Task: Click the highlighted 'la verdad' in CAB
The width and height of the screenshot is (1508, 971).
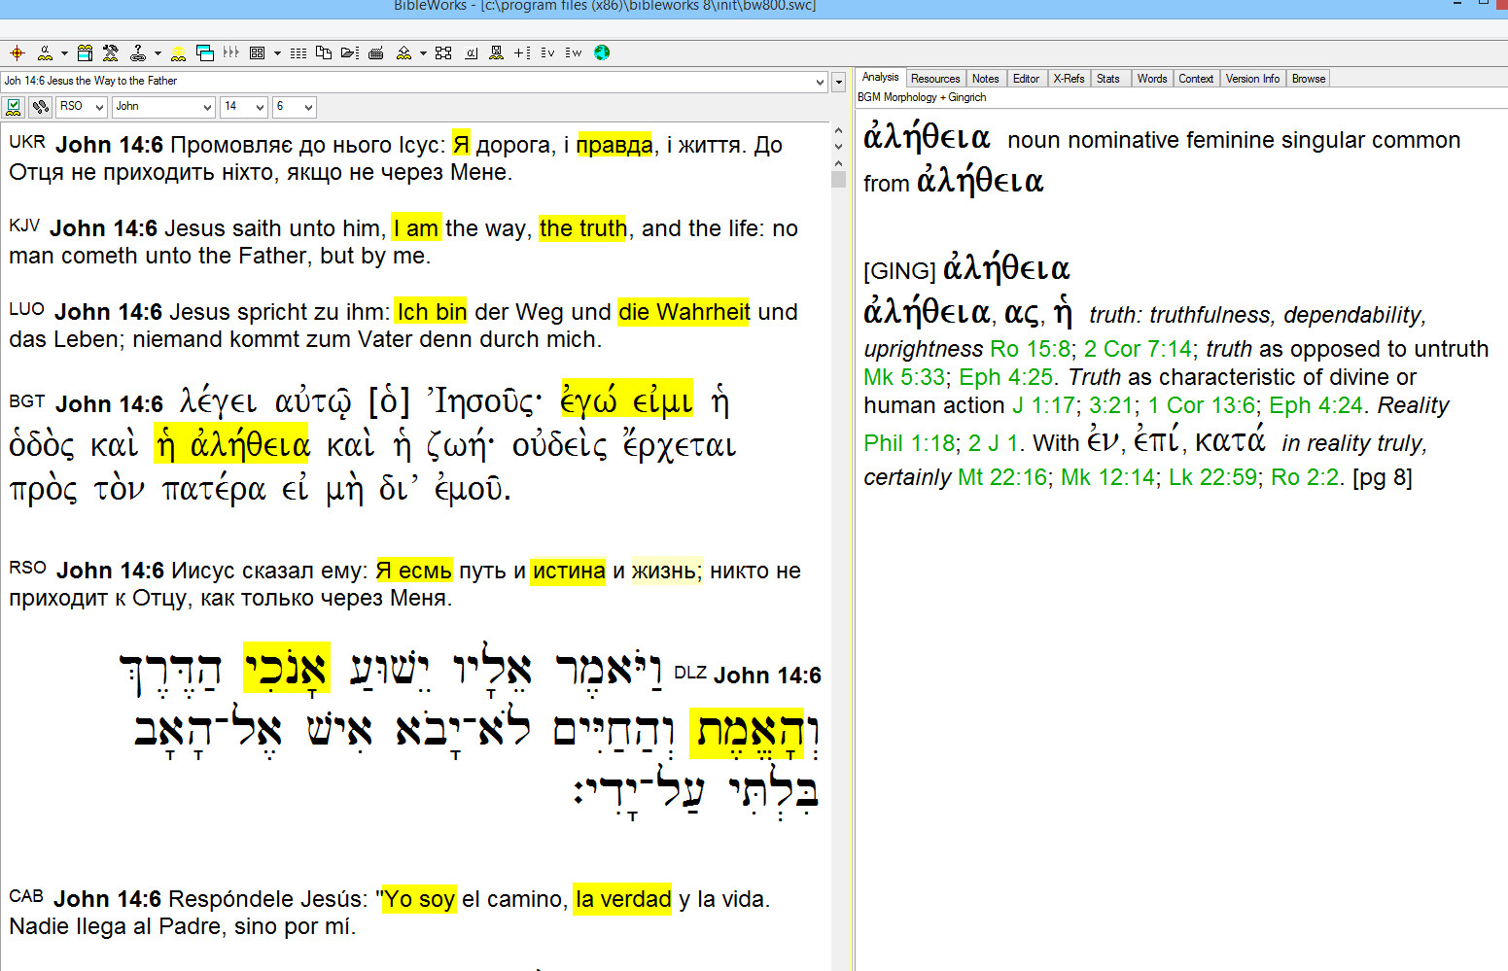Action: [623, 899]
